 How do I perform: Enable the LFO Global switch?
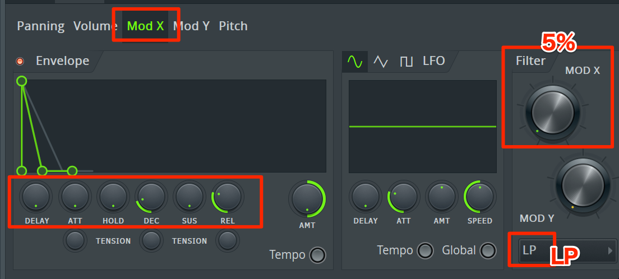point(488,250)
